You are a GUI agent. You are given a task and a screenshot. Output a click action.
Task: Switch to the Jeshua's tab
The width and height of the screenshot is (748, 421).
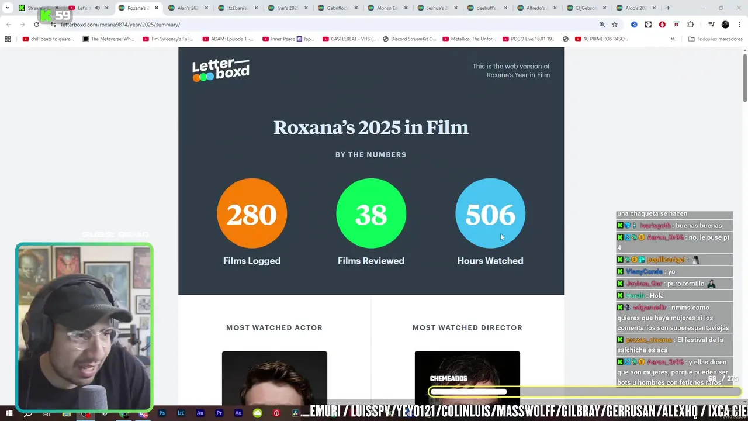click(438, 8)
